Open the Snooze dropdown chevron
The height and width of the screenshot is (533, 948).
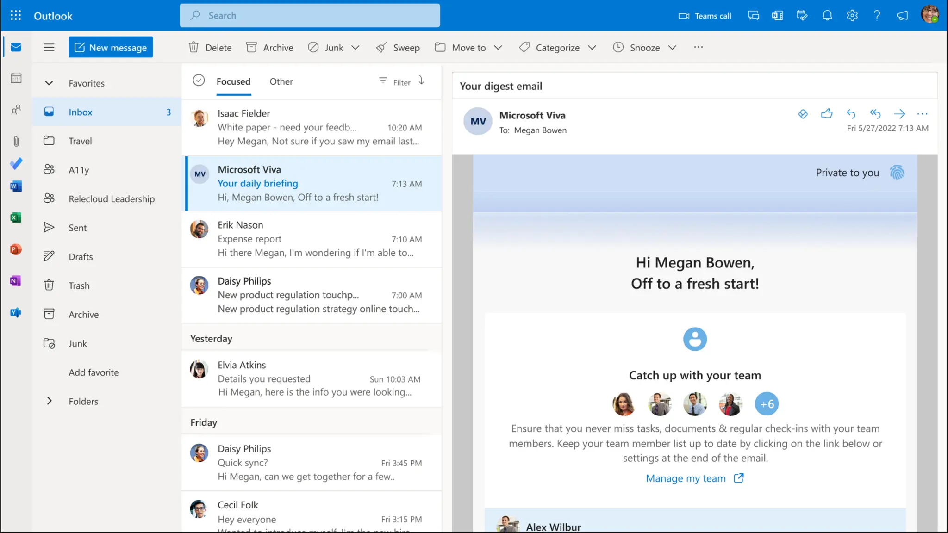(673, 48)
